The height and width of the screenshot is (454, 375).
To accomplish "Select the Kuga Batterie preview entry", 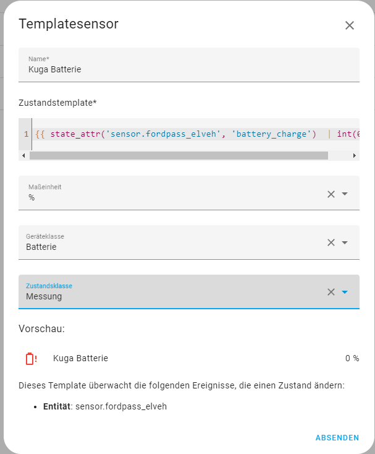I will (x=81, y=358).
